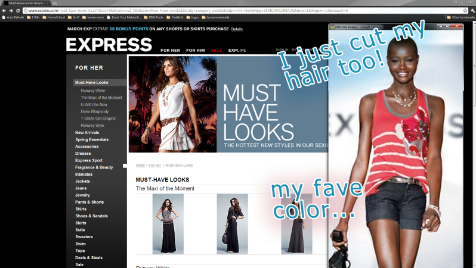Open a new tab with the plus button
476x268 pixels.
55,3
